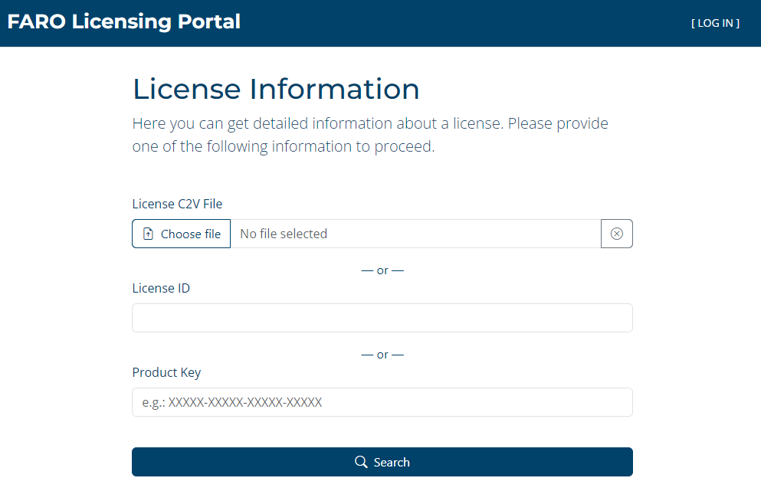
Task: Click the LOG IN link in header
Action: pos(715,23)
